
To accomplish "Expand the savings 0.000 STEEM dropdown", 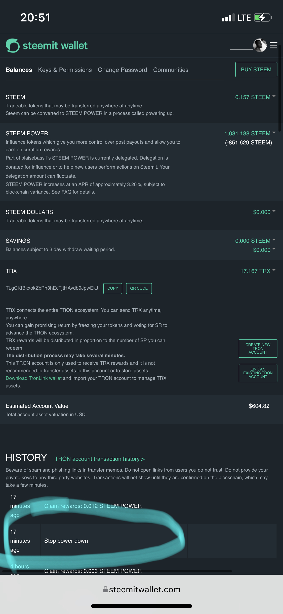I will tap(255, 241).
